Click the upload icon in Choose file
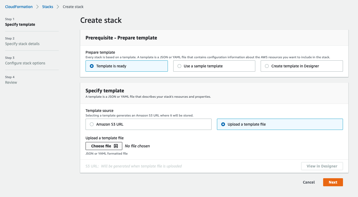This screenshot has height=197, width=358. click(116, 146)
